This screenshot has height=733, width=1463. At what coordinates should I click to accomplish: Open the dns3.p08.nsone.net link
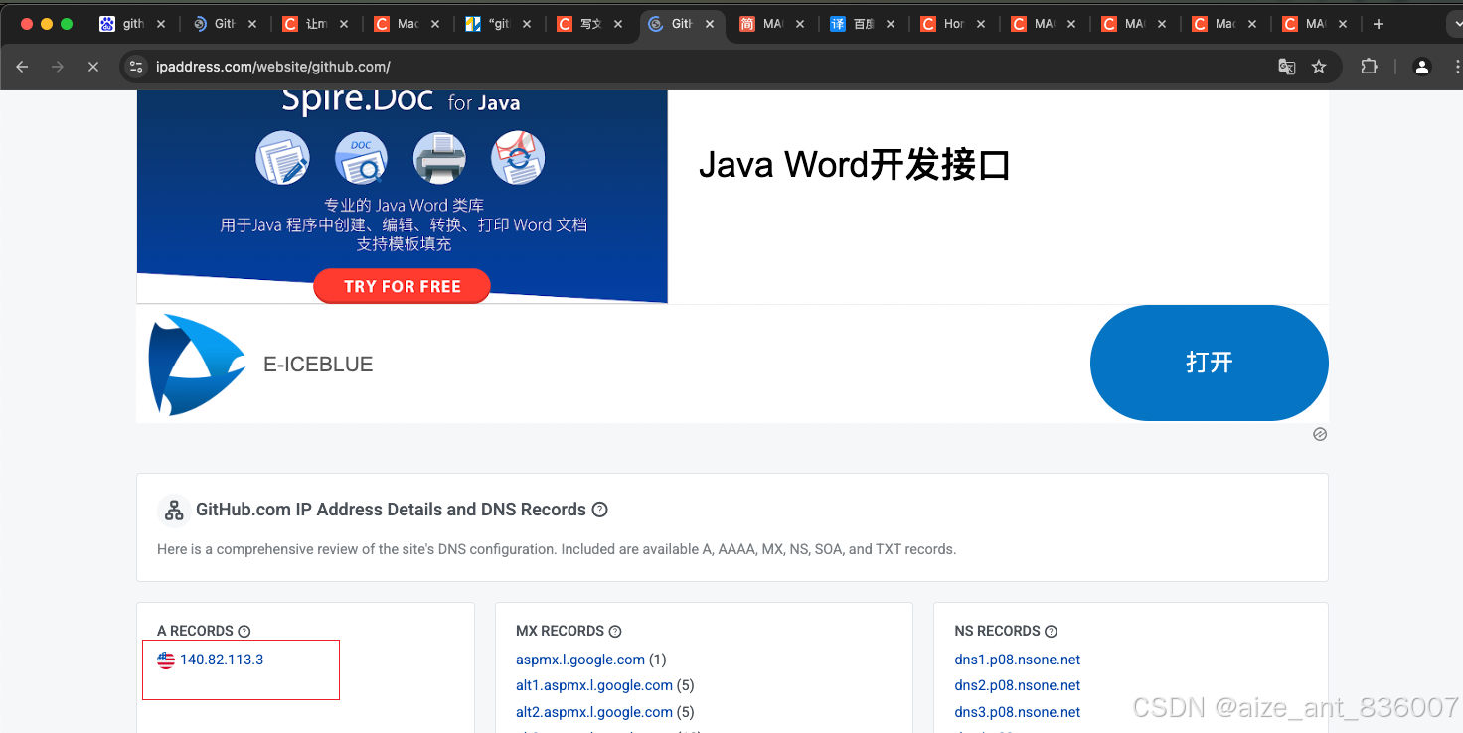(x=1018, y=712)
